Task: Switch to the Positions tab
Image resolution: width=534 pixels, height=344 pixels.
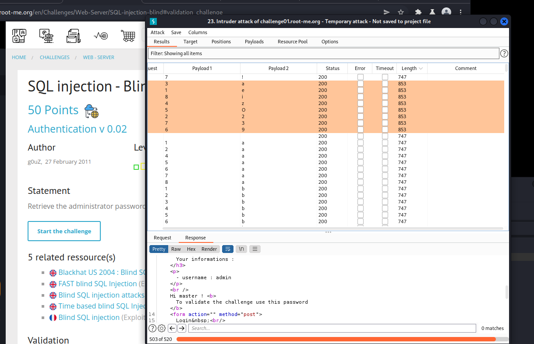Action: point(221,42)
